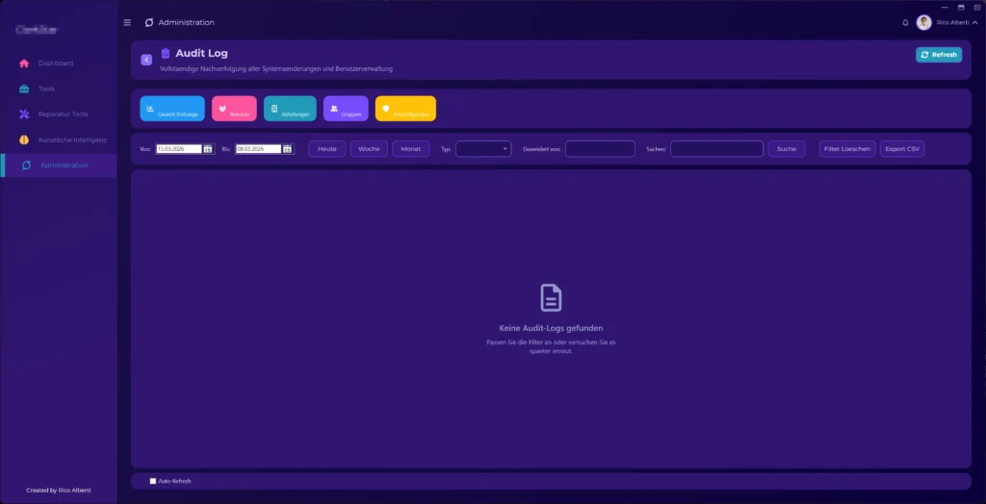Click the Export CSV button
The width and height of the screenshot is (986, 504).
pos(902,149)
